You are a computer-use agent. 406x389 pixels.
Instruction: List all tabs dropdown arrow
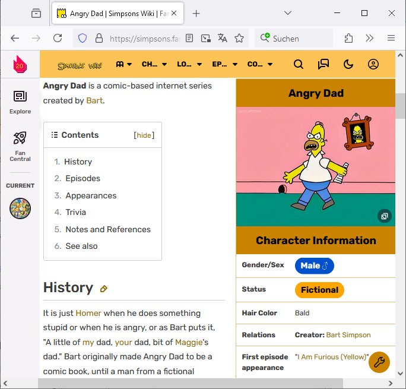point(288,13)
